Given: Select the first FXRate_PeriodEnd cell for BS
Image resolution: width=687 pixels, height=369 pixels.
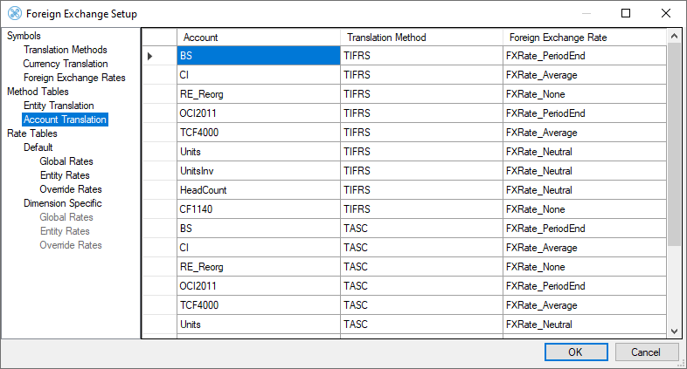Looking at the screenshot, I should tap(584, 56).
